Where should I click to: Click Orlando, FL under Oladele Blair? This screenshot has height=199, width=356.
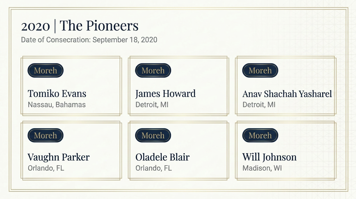(153, 168)
